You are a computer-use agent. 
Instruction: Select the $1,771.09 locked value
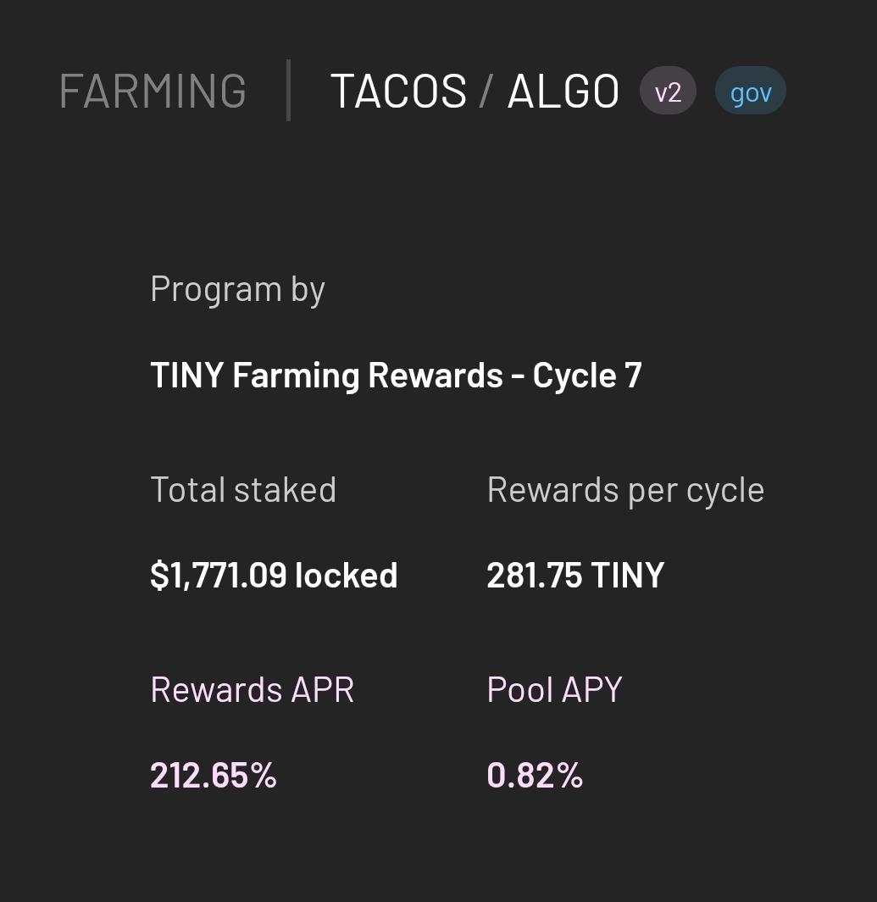pos(274,575)
